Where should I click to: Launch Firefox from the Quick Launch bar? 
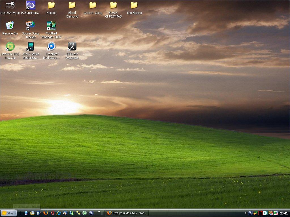tap(46, 213)
